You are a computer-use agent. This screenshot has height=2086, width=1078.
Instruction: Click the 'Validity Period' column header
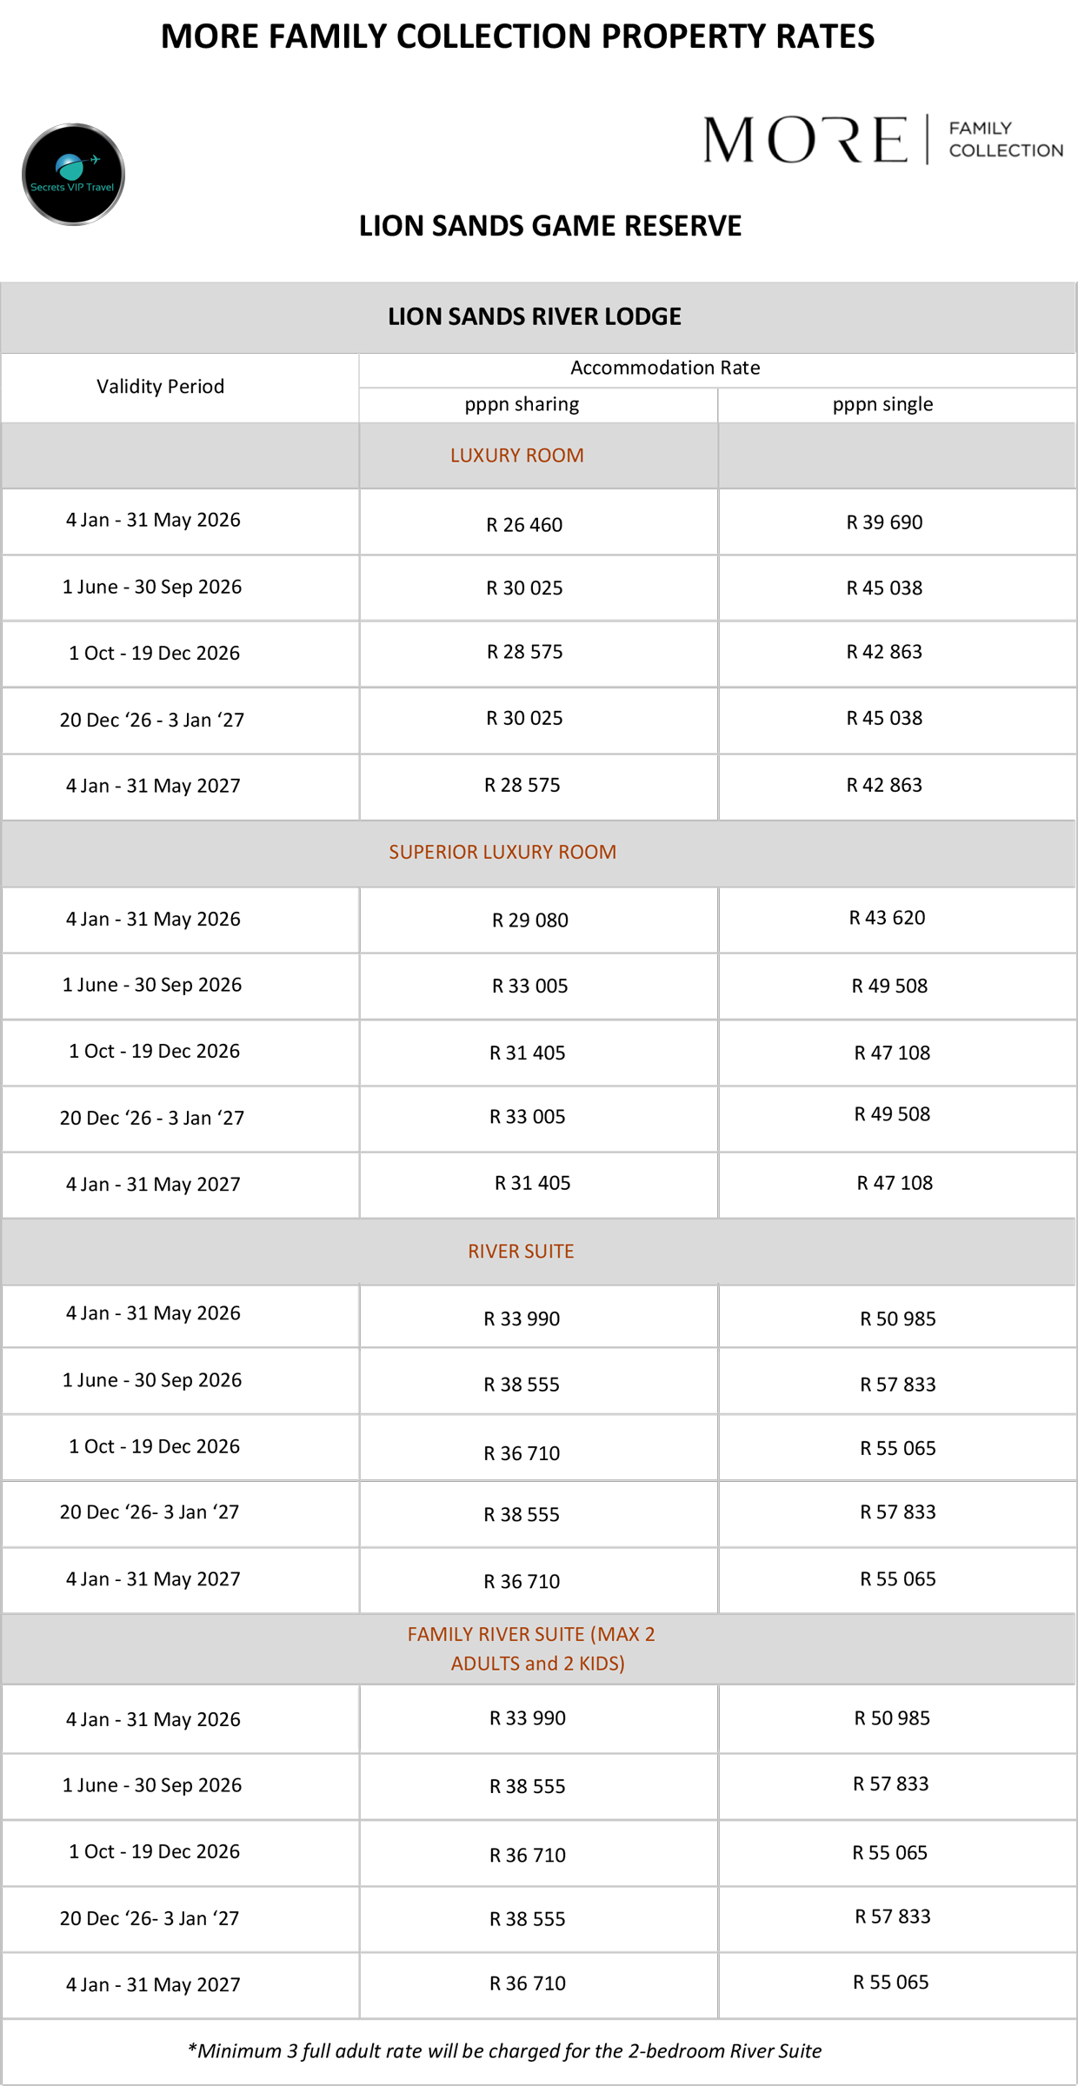160,387
